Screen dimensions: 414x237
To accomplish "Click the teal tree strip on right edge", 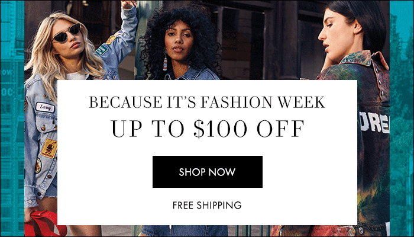I will tap(402, 118).
